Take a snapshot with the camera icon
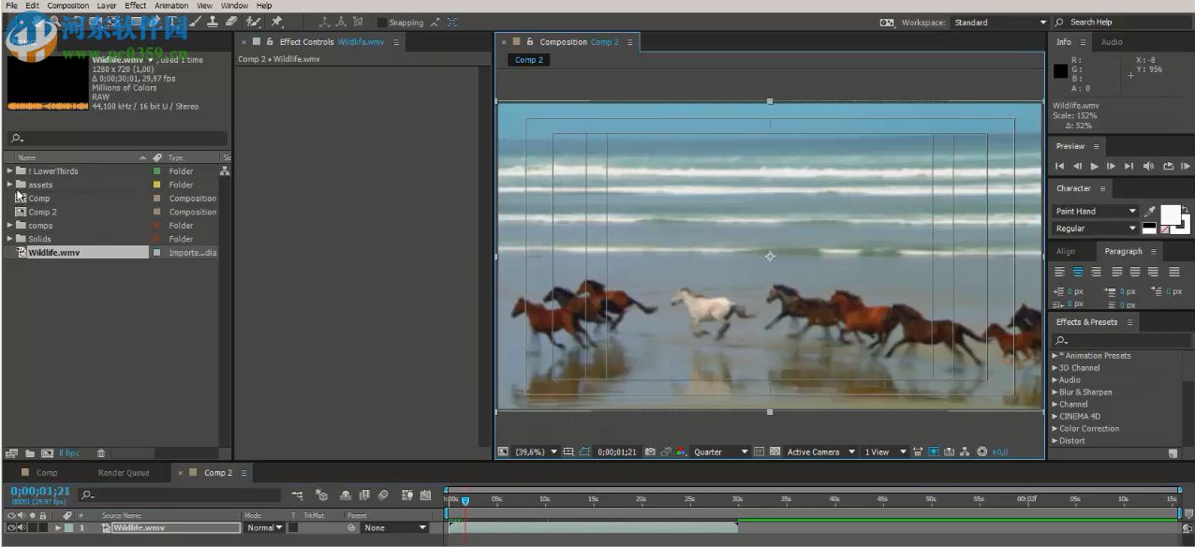Image resolution: width=1195 pixels, height=547 pixels. (650, 451)
